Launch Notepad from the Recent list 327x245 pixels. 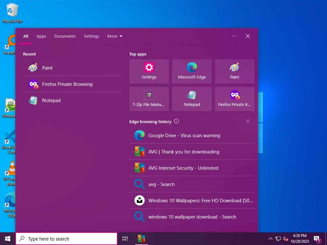click(72, 100)
